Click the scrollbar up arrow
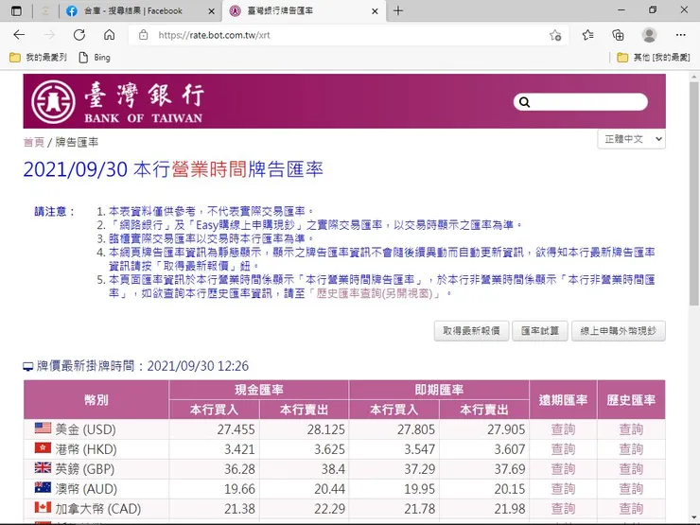Viewport: 700px width, 525px height. coord(693,77)
